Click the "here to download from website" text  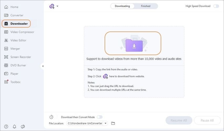click(x=127, y=76)
